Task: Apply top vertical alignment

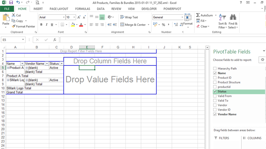Action: [91, 17]
